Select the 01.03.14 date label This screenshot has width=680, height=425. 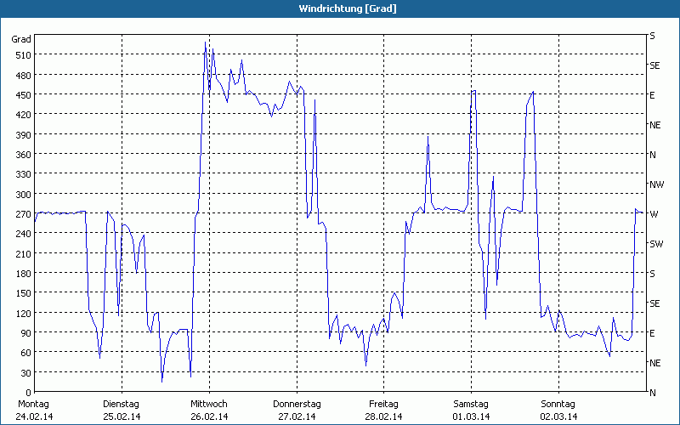471,416
